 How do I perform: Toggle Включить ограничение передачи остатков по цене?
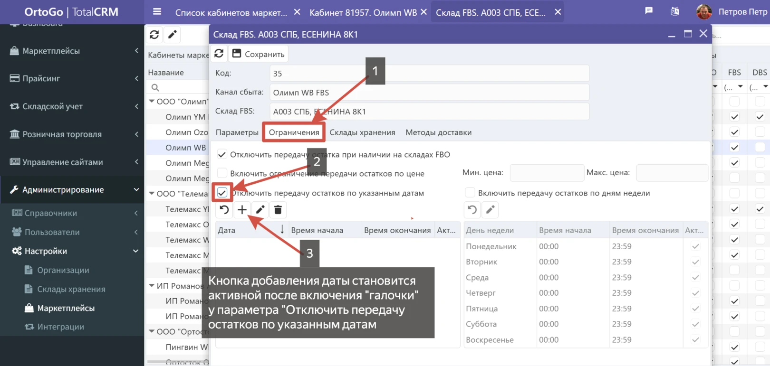222,173
